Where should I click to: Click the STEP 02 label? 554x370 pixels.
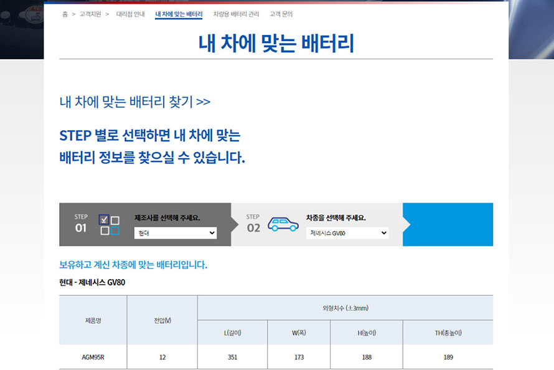coord(253,224)
